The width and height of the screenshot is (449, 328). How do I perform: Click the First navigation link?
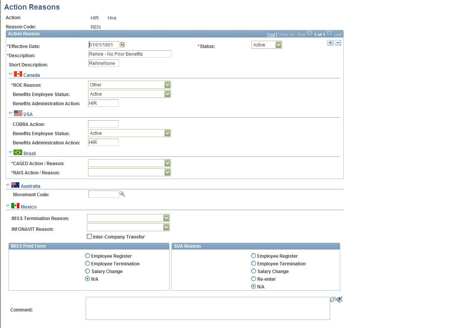pos(301,35)
